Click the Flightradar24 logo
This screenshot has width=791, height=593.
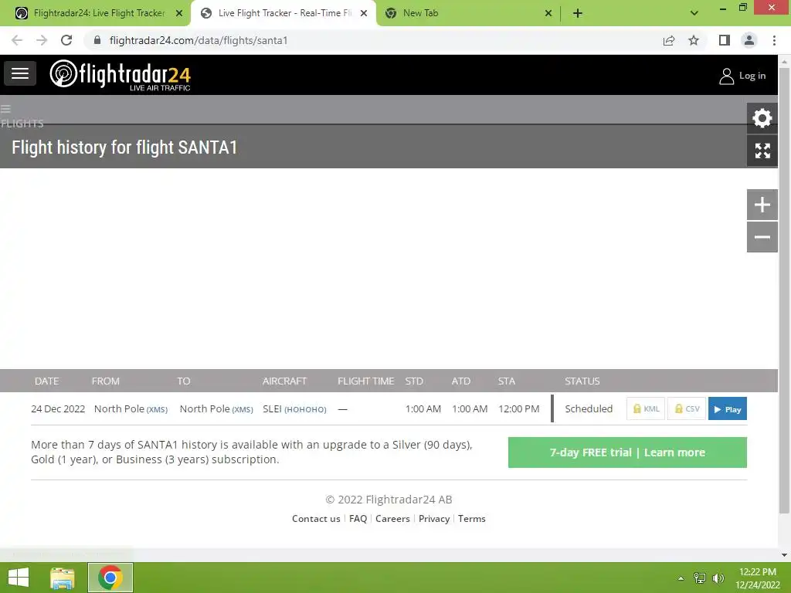pyautogui.click(x=120, y=75)
